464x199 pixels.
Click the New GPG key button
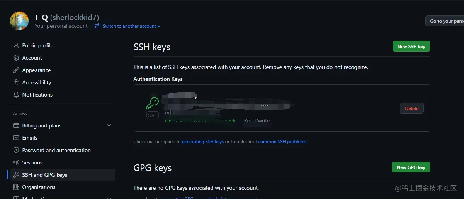tap(411, 167)
